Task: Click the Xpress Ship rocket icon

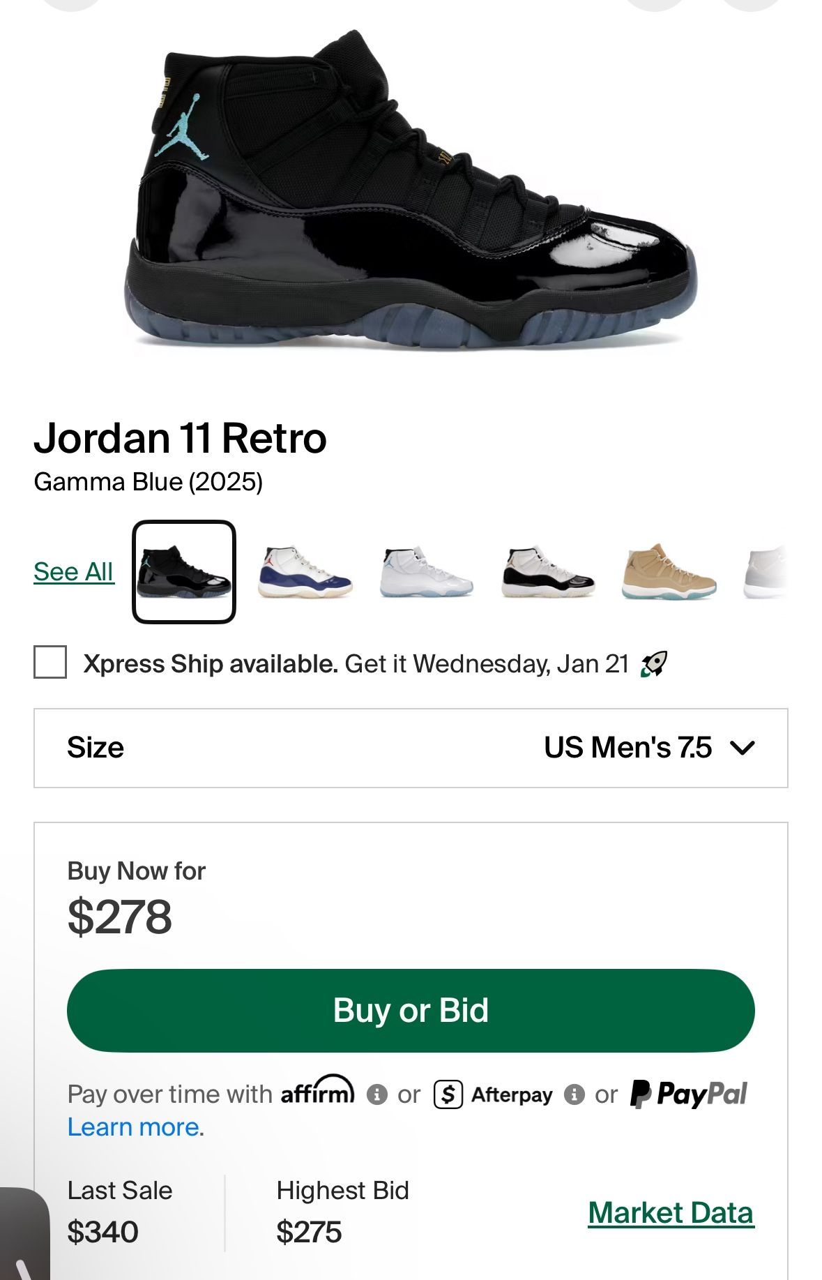Action: 653,663
